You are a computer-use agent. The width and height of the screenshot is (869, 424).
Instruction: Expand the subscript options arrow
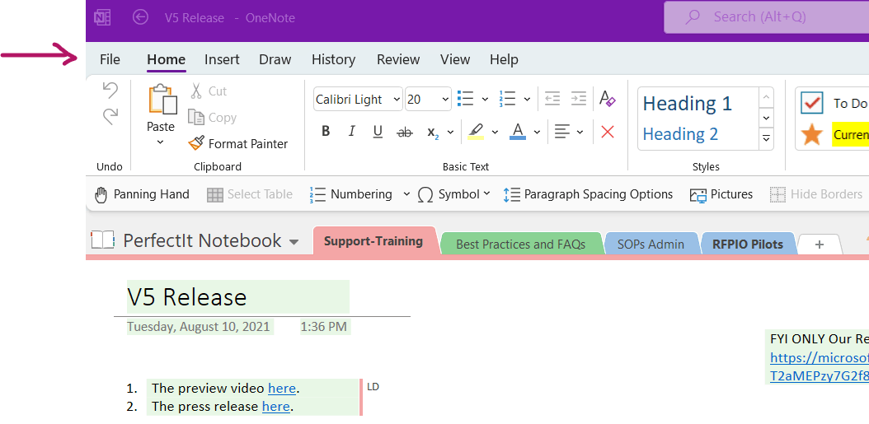tap(450, 132)
